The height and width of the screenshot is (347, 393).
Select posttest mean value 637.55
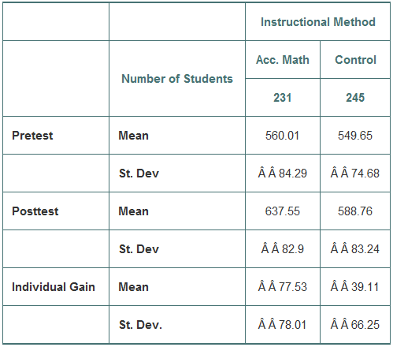(283, 211)
